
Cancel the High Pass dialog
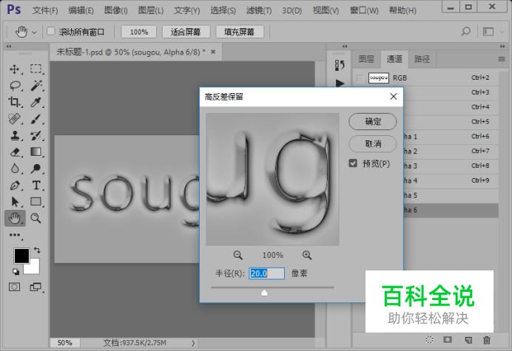[x=373, y=143]
